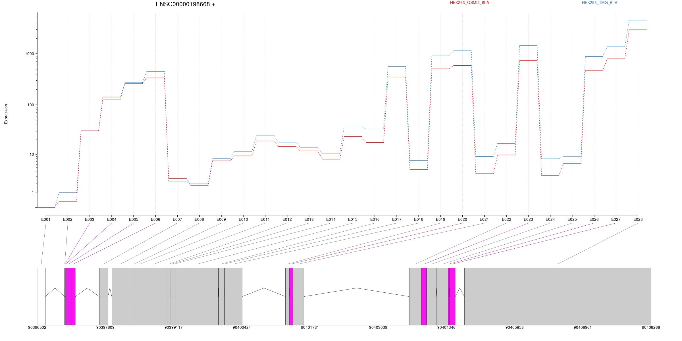Click the exon label E007
Screen dimensions: 682x341
(177, 219)
